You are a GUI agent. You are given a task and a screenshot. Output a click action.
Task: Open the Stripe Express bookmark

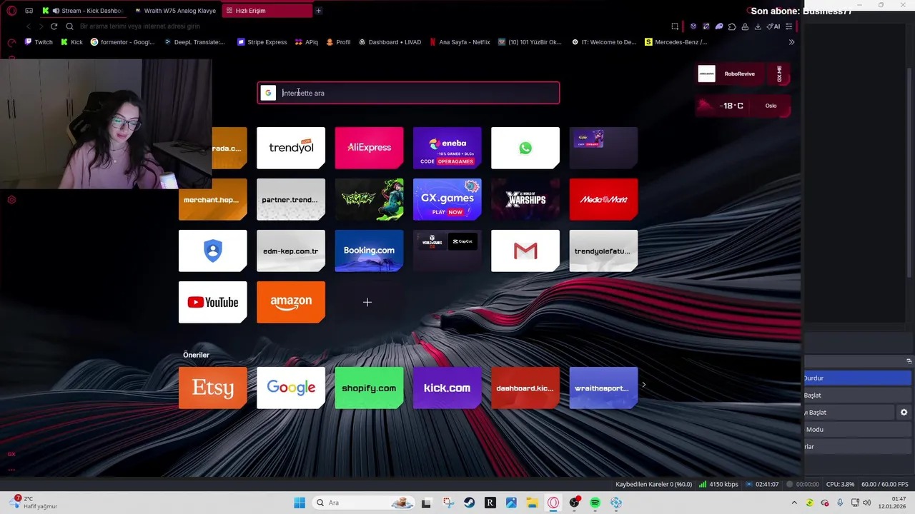point(262,42)
